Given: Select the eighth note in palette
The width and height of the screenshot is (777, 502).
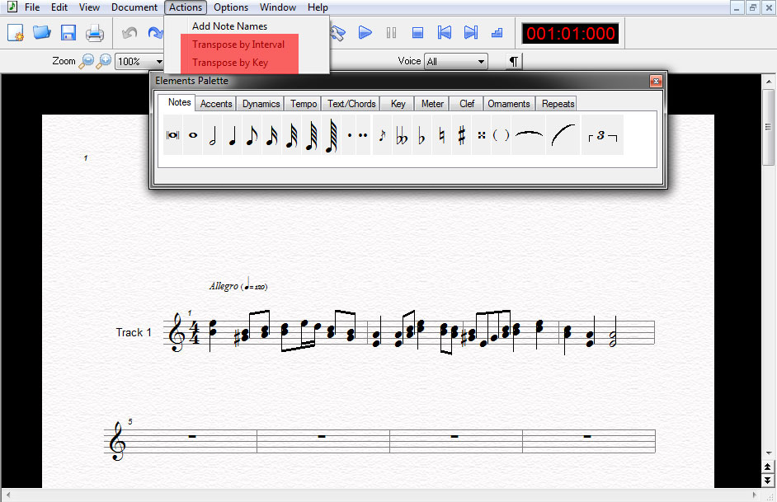Looking at the screenshot, I should pos(252,135).
